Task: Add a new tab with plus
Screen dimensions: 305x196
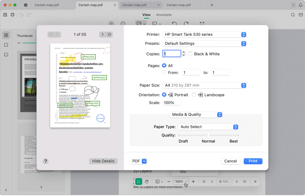Action: pos(212,5)
